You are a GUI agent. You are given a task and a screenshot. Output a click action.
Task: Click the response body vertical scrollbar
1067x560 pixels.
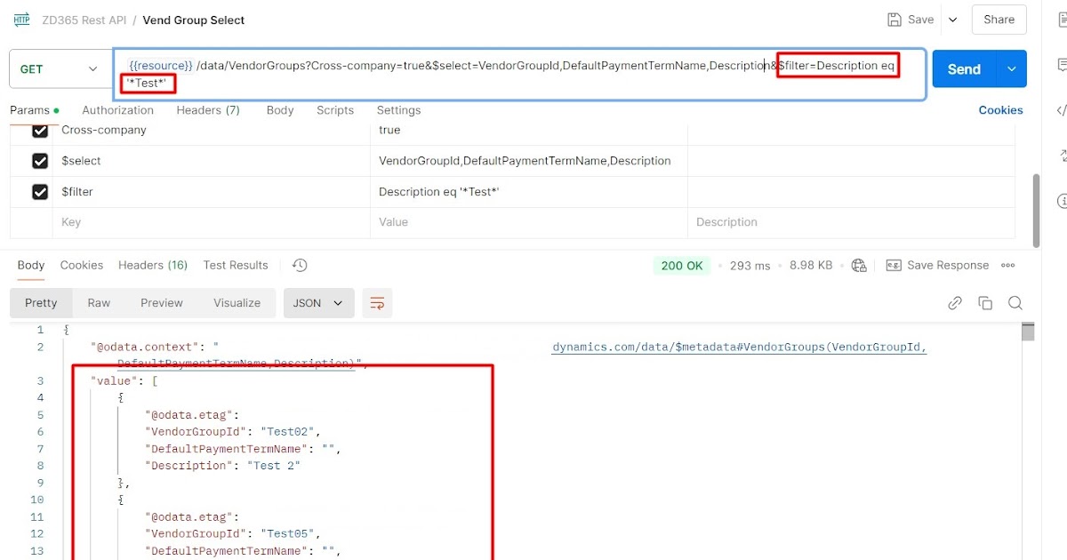pos(1028,332)
